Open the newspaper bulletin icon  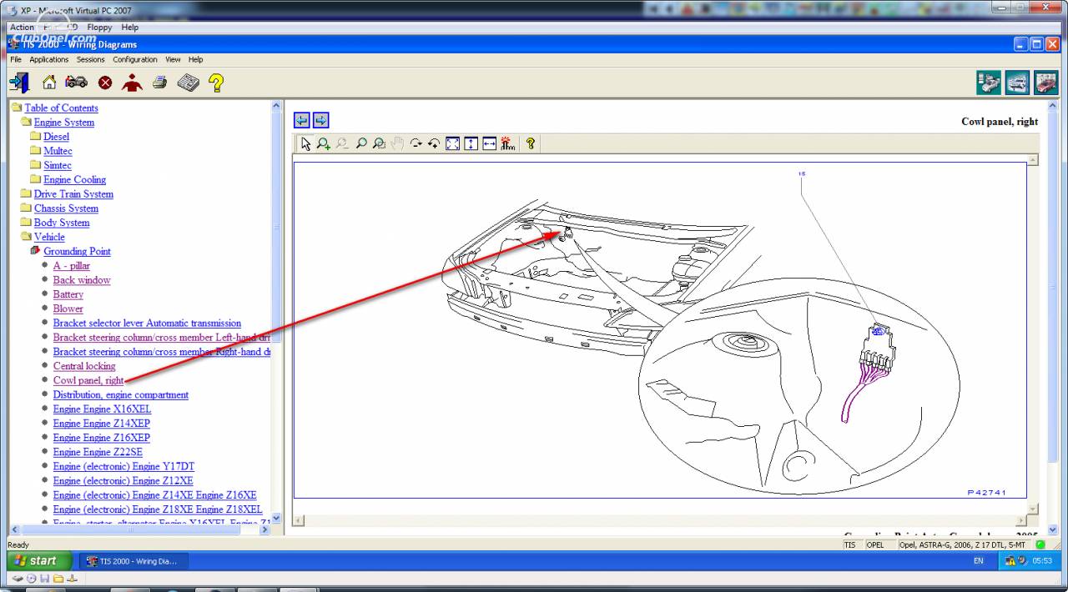[x=188, y=82]
